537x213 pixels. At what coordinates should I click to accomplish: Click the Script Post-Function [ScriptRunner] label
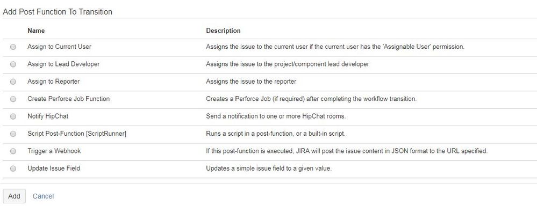tap(77, 134)
